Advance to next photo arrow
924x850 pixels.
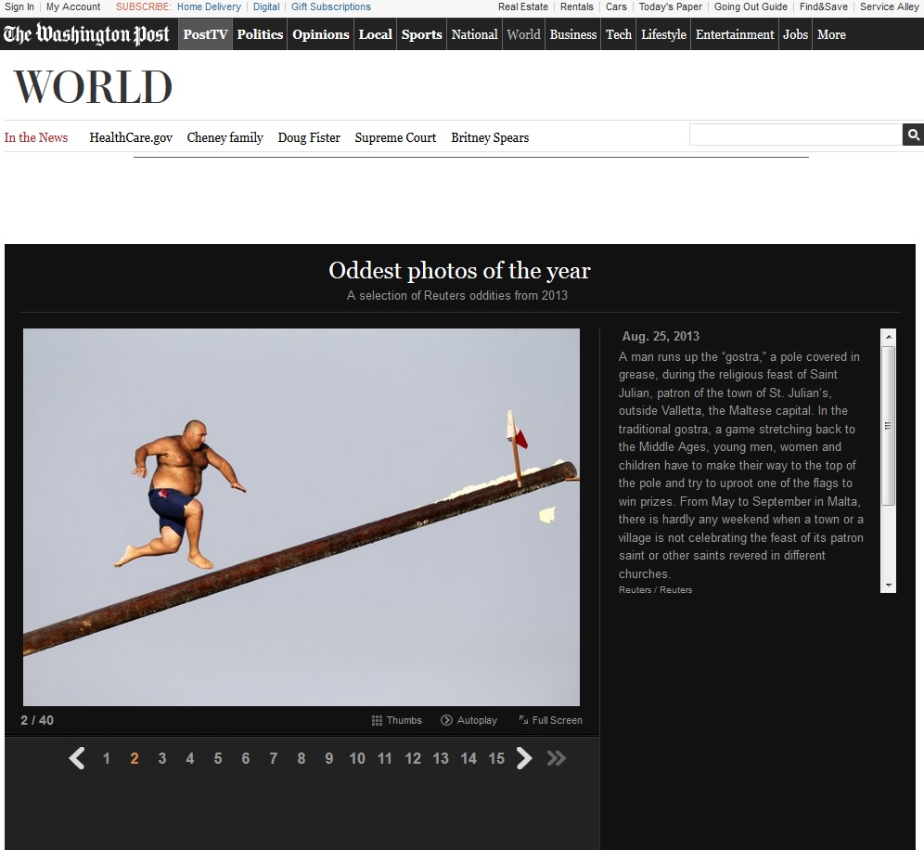[524, 758]
